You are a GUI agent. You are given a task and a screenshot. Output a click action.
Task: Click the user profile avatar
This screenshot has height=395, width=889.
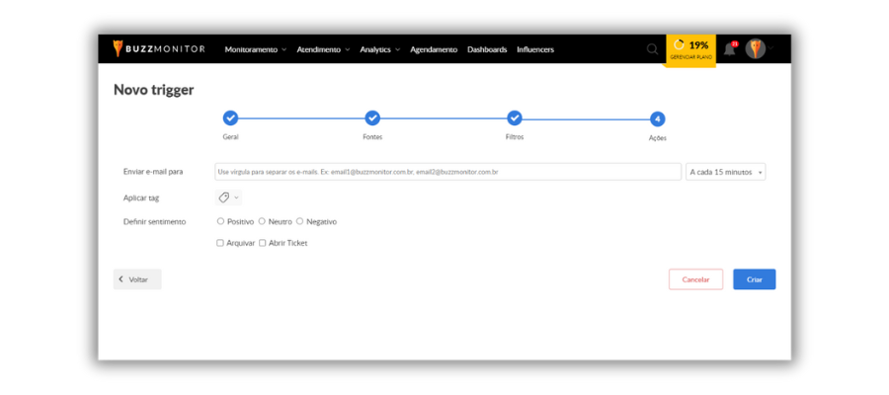coord(756,49)
